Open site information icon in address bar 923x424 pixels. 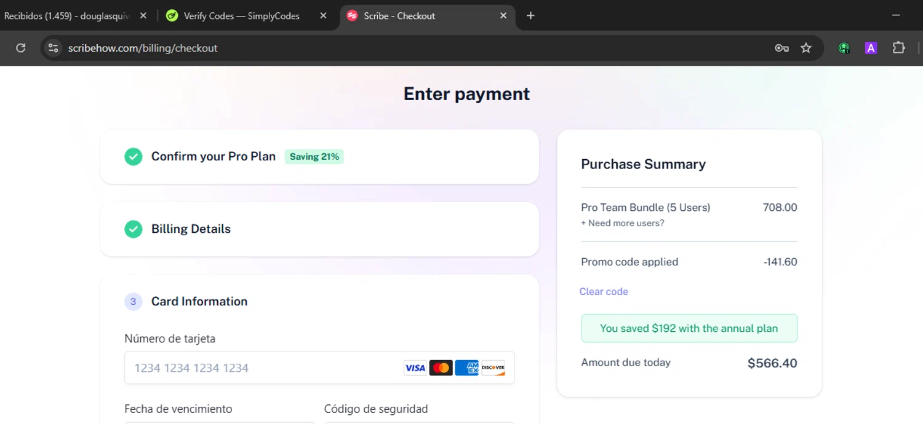(x=54, y=48)
